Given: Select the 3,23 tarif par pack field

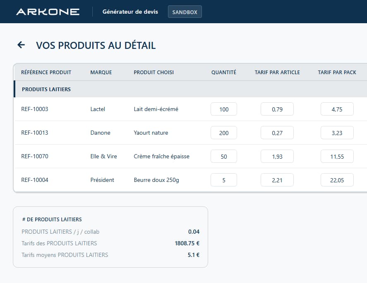Looking at the screenshot, I should tap(337, 133).
